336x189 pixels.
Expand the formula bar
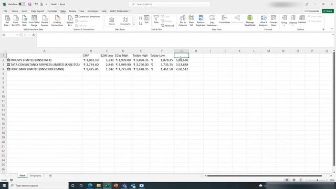click(x=333, y=35)
